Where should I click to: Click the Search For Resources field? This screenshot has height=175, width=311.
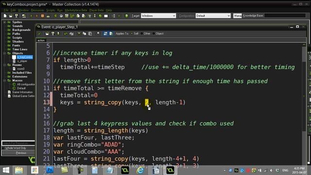(x=18, y=143)
